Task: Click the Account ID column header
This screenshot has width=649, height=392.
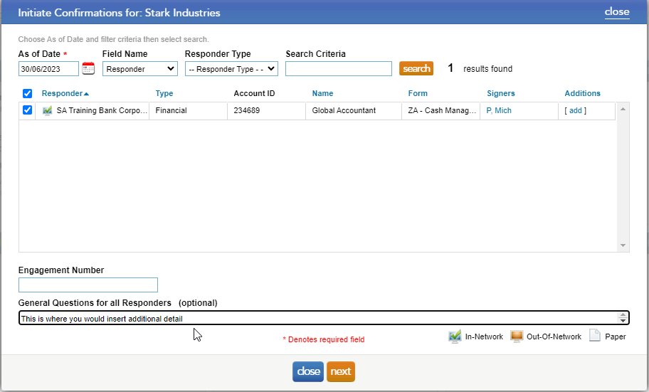Action: click(x=254, y=93)
